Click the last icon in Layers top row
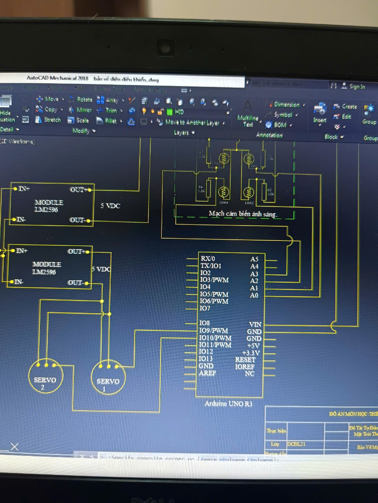This screenshot has width=378, height=503. [226, 103]
